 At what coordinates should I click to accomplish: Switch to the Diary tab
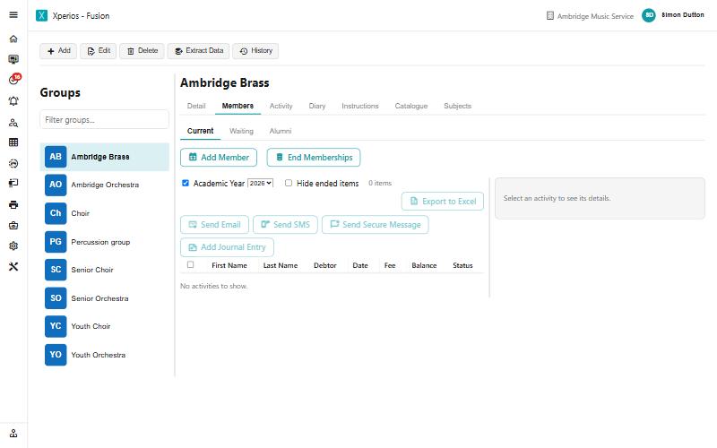[x=317, y=106]
